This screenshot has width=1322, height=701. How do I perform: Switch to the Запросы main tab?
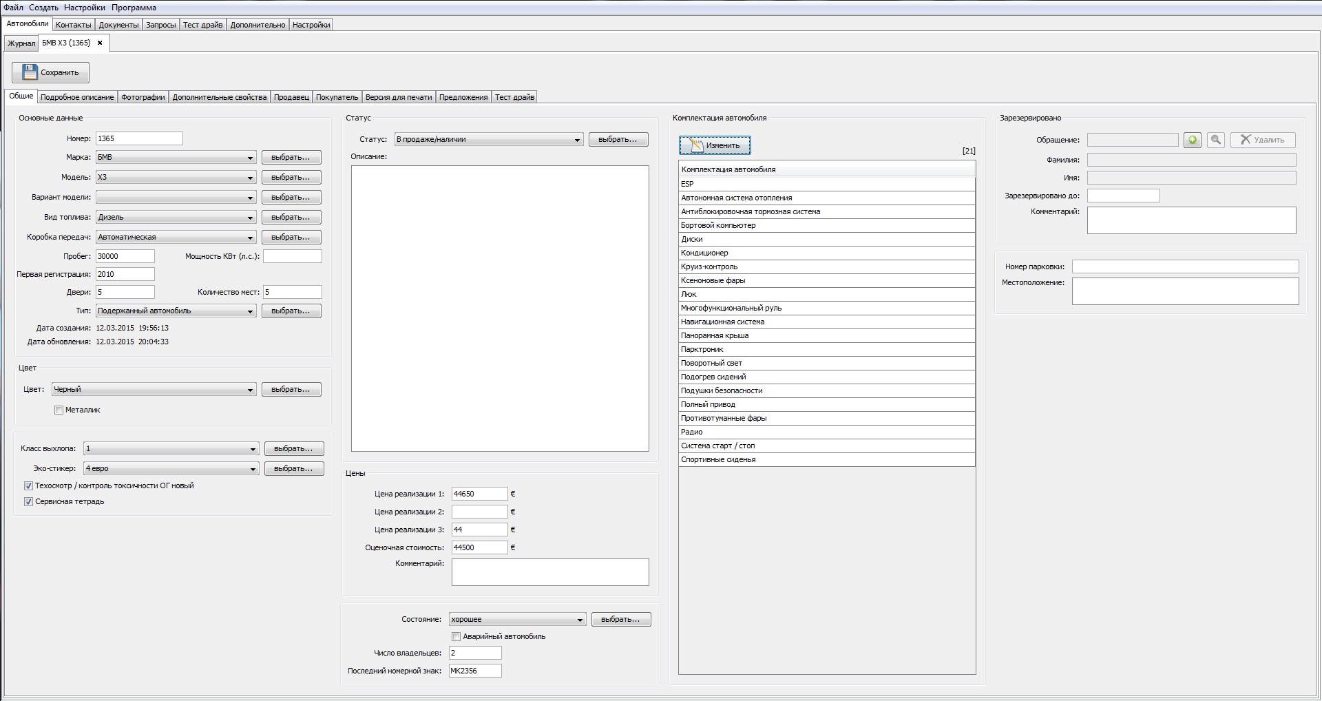(x=161, y=25)
